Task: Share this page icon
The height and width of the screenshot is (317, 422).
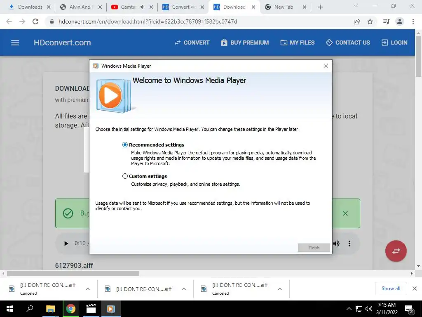Action: 357,21
